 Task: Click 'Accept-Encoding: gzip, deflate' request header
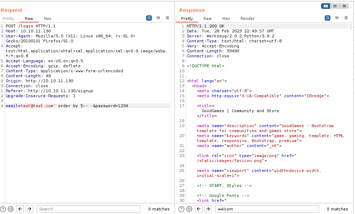43,66
